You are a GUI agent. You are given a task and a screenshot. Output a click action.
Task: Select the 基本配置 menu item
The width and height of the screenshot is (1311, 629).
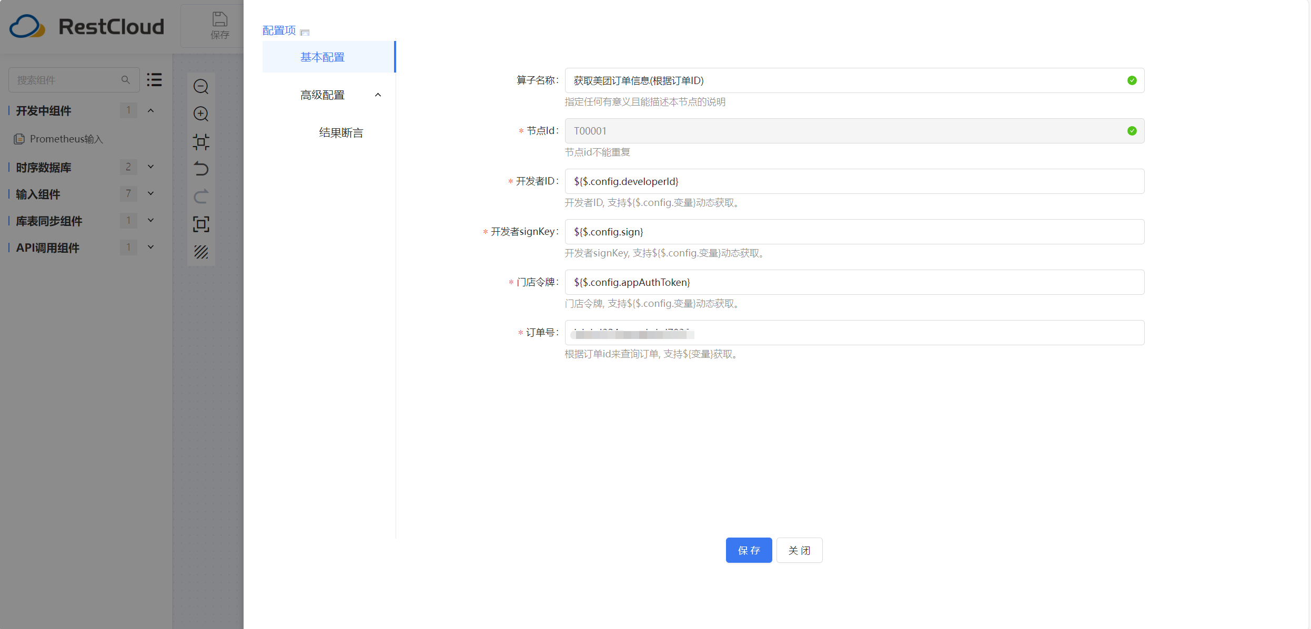click(x=322, y=57)
